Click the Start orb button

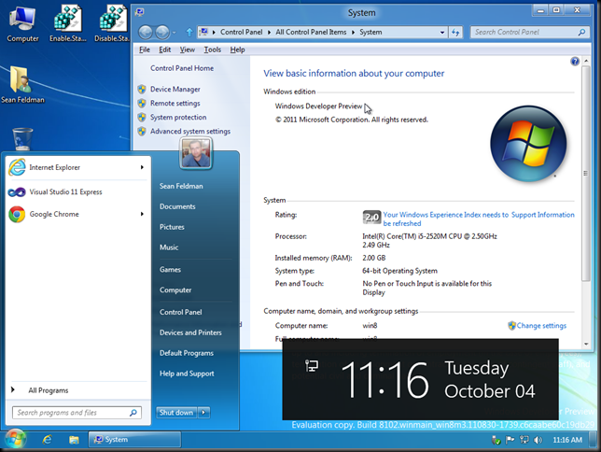pos(15,440)
